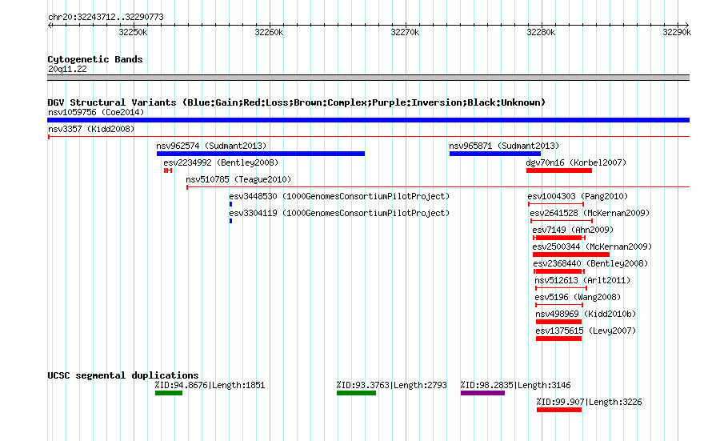Select the gray 20q11.22 cytogenetic band

(368, 78)
